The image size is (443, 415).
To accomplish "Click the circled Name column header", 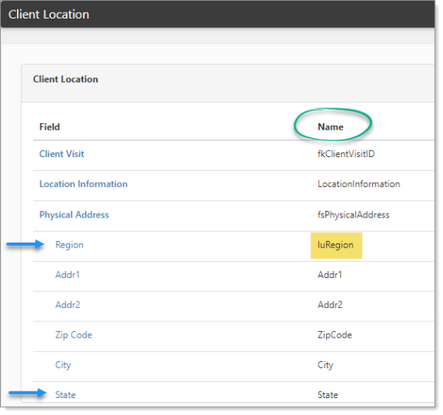I will 330,127.
